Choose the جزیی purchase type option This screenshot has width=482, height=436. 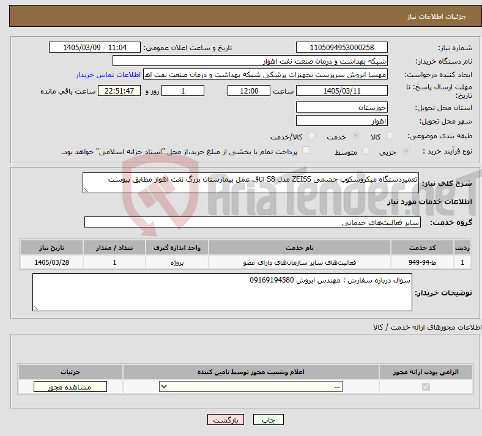tap(406, 151)
